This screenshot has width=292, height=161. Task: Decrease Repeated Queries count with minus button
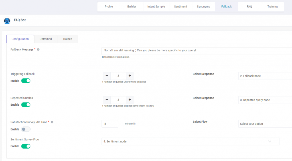click(x=107, y=100)
